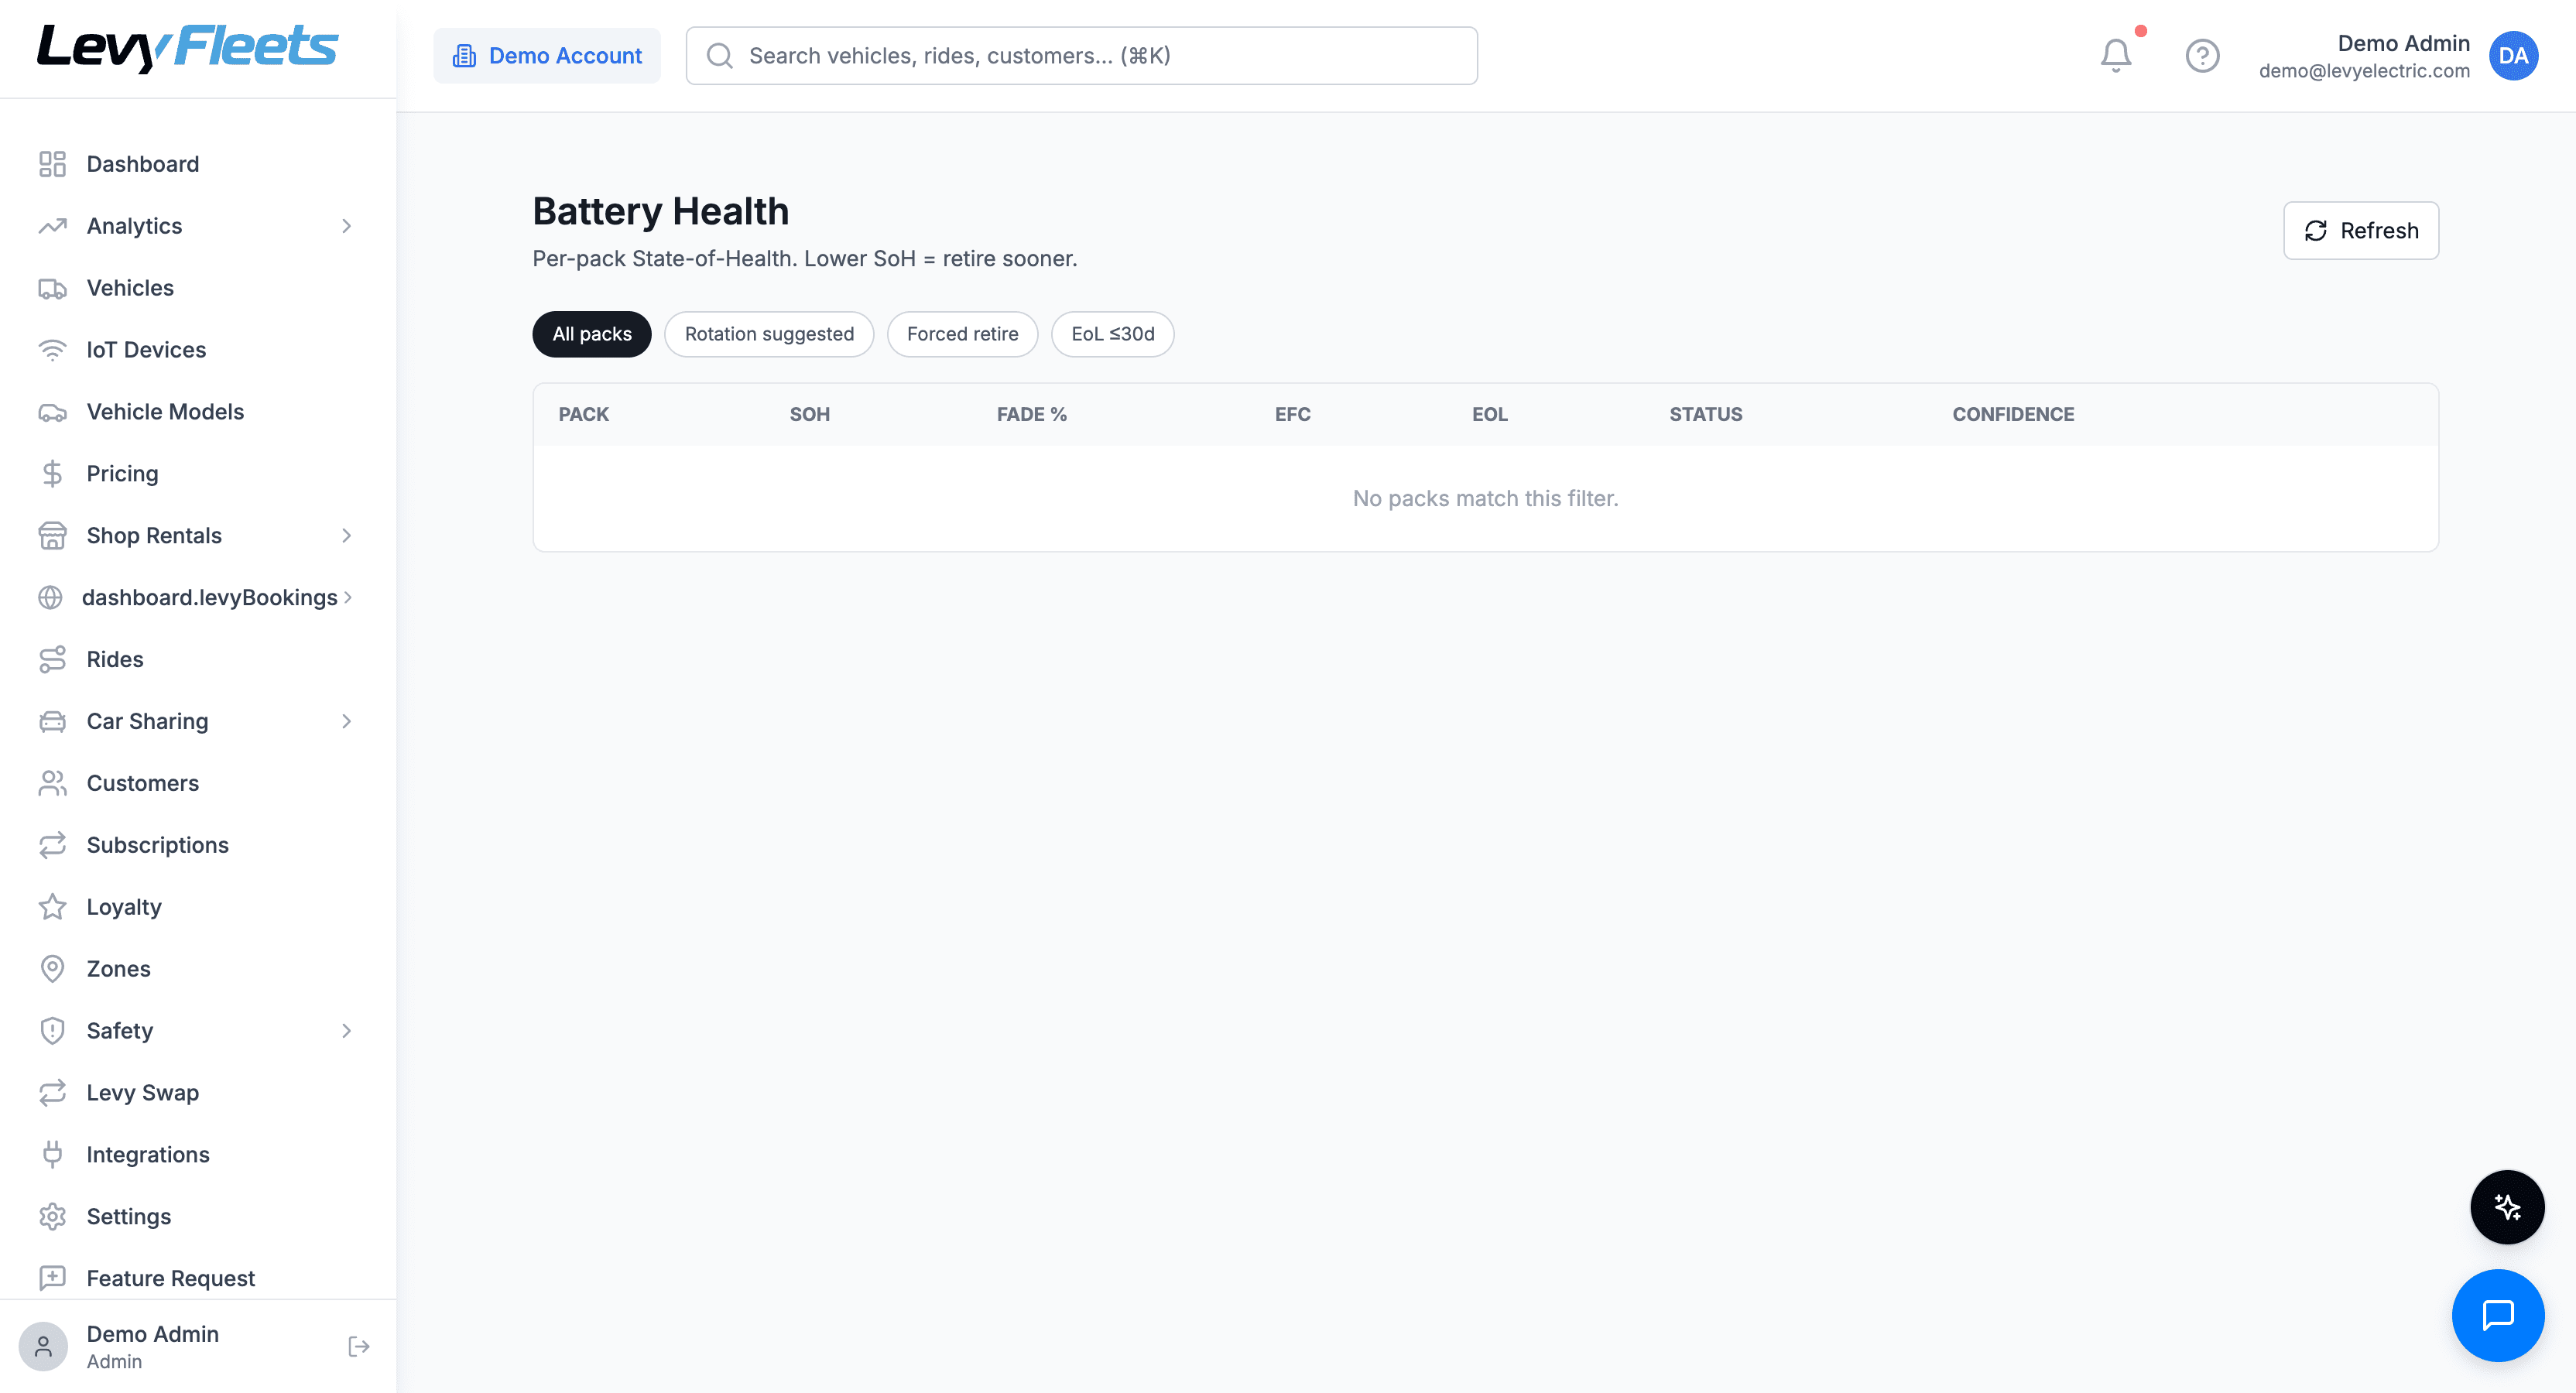This screenshot has height=1393, width=2576.
Task: Sort by the SOH column header
Action: coord(810,414)
